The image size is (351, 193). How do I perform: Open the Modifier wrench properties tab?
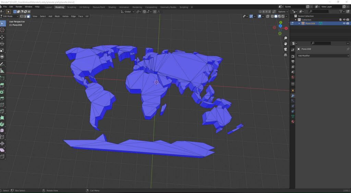[293, 95]
